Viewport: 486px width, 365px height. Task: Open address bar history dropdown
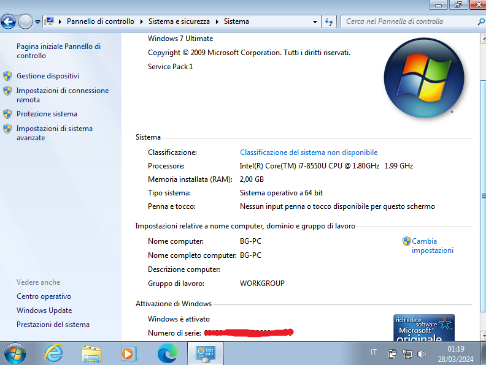coord(315,21)
